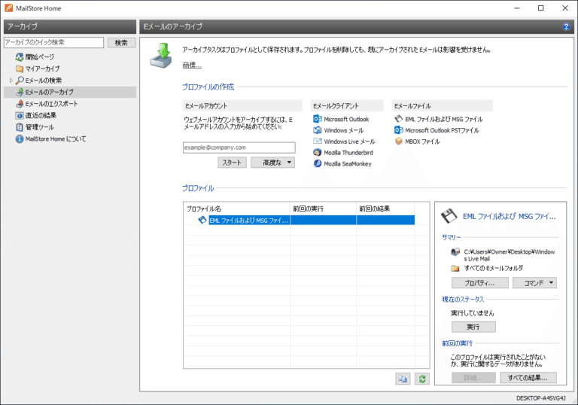Click the 前回の実行 column header
Viewport: 578px width, 405px height.
pyautogui.click(x=324, y=209)
